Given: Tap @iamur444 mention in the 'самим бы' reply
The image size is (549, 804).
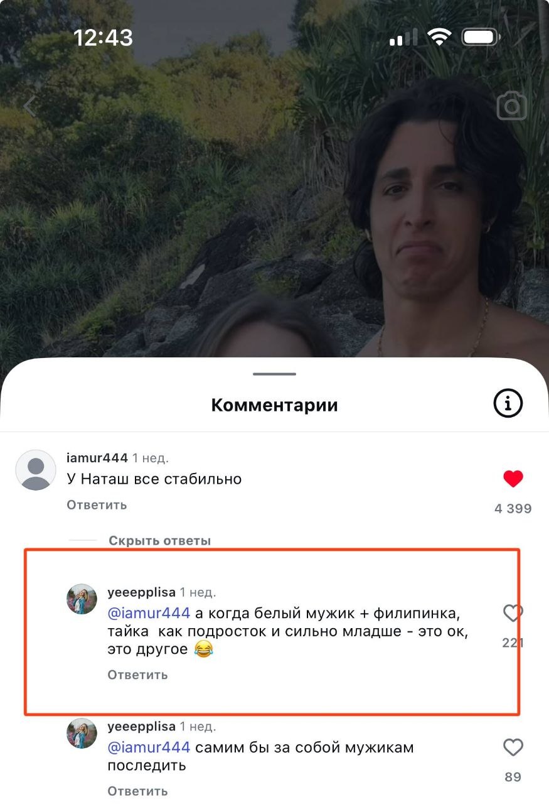Looking at the screenshot, I should point(149,747).
